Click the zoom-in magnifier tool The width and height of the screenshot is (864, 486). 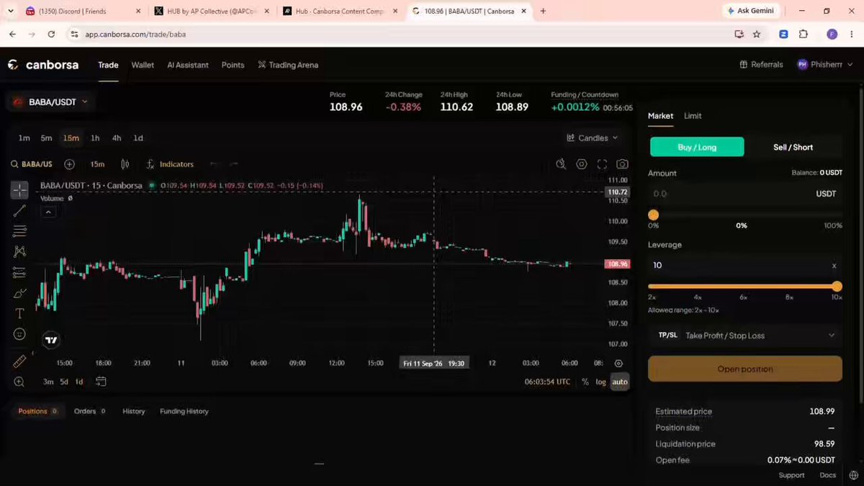point(19,382)
